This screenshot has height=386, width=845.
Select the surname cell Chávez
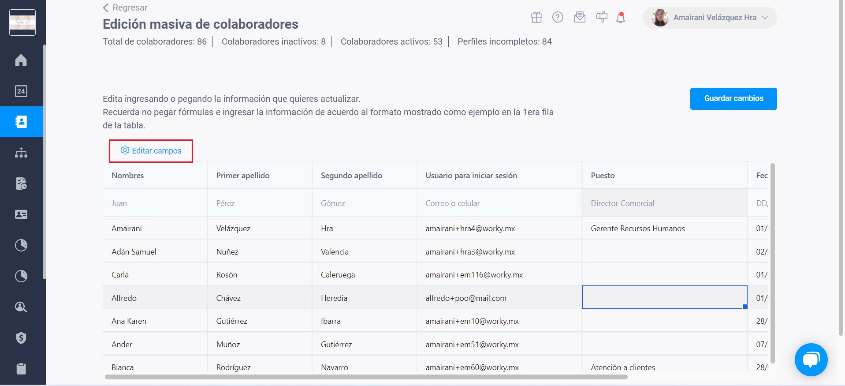click(x=260, y=297)
